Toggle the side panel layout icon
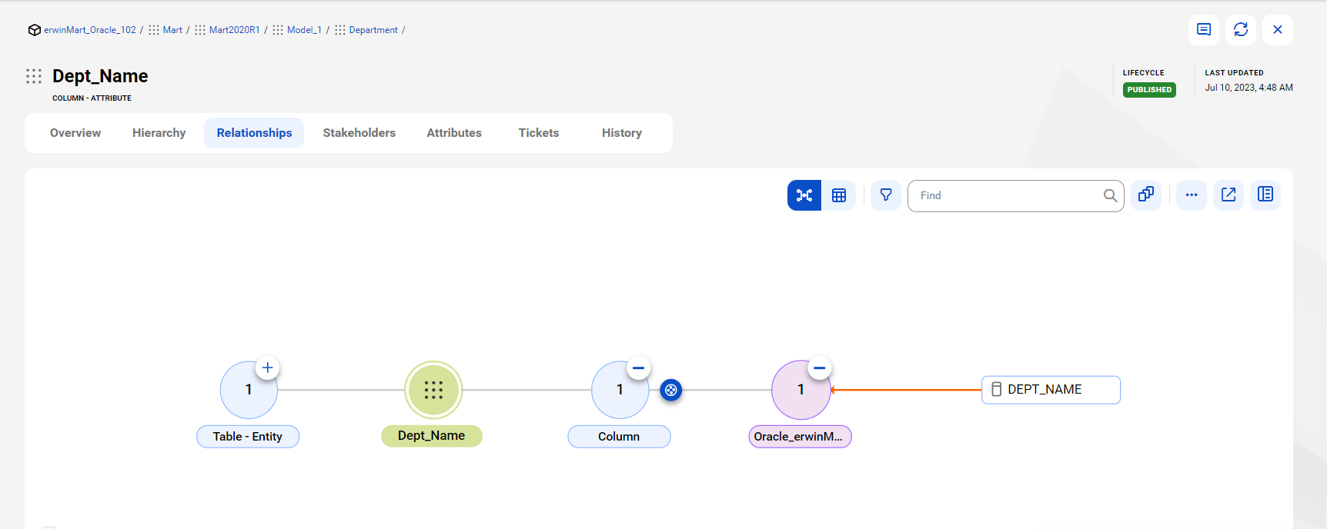1327x529 pixels. (x=1265, y=195)
